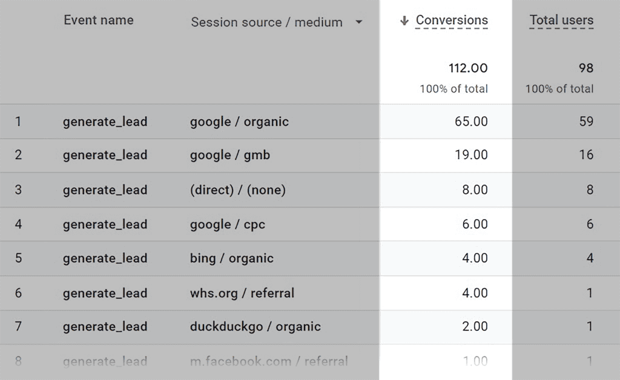Click the 19.00 conversions value
The width and height of the screenshot is (620, 380).
click(471, 156)
